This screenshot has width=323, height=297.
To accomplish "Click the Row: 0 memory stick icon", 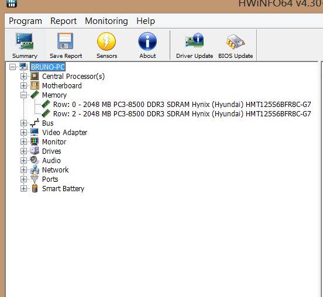I will 46,104.
